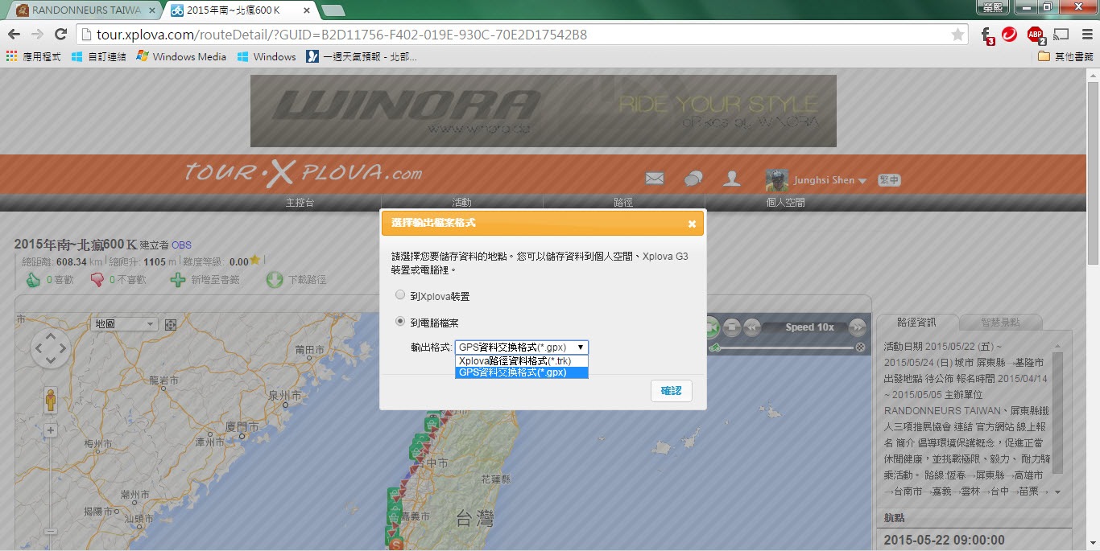Click the map zoom slider track

click(51, 483)
